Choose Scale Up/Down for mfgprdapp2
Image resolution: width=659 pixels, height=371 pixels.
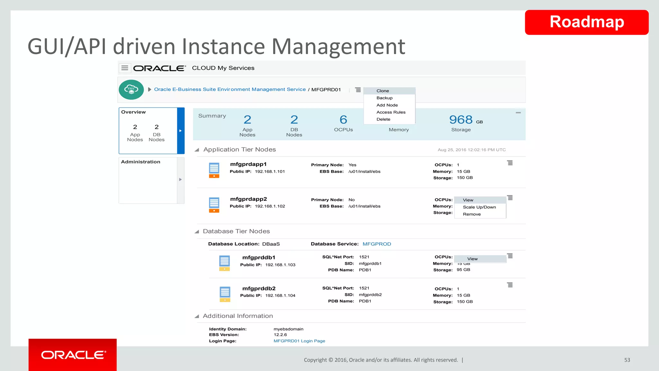[x=480, y=207]
